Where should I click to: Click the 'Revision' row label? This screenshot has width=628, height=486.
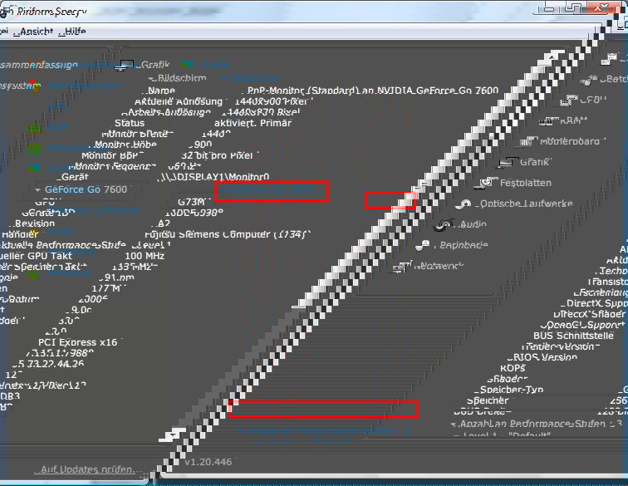[34, 223]
